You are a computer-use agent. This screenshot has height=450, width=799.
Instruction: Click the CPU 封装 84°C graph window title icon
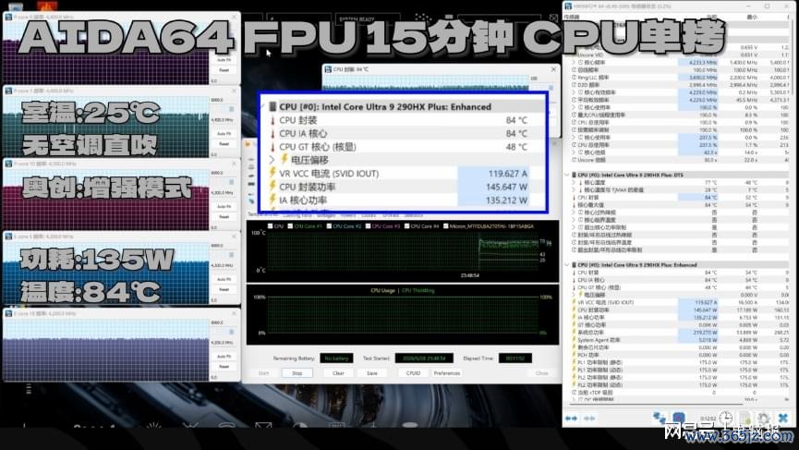click(328, 69)
